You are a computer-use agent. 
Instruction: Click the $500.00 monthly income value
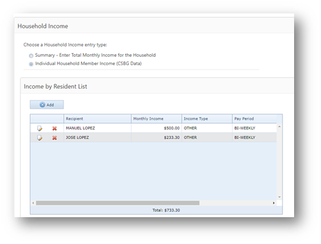pos(172,128)
